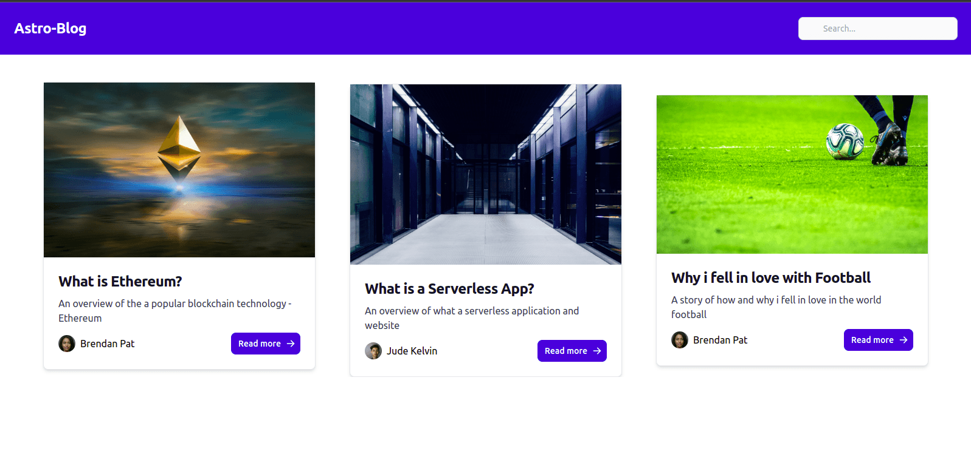971x468 pixels.
Task: Focus the Search input field
Action: coord(877,29)
